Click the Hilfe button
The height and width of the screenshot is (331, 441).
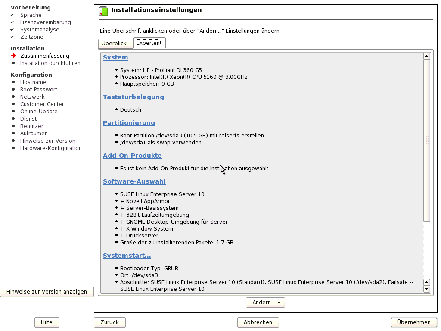[x=47, y=322]
